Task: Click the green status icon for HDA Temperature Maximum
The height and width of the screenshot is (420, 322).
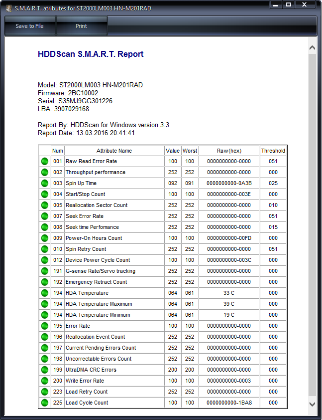Action: tap(45, 304)
